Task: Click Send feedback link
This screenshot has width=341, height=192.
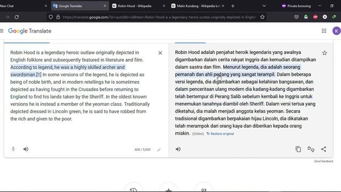Action: tap(323, 161)
